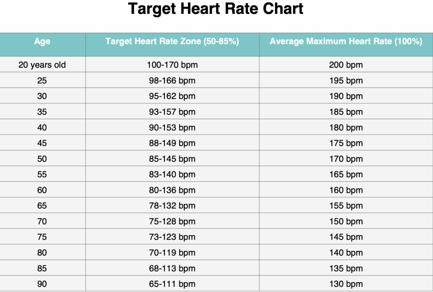Select the 20 years old cell

pos(42,65)
